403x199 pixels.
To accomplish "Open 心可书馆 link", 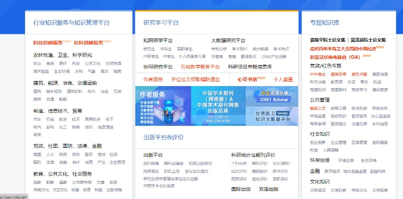I will pos(247,80).
